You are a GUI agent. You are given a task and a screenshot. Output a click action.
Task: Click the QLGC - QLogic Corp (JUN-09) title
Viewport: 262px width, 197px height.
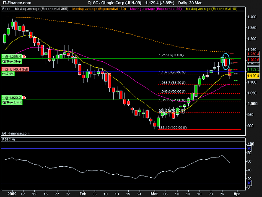tap(114, 3)
